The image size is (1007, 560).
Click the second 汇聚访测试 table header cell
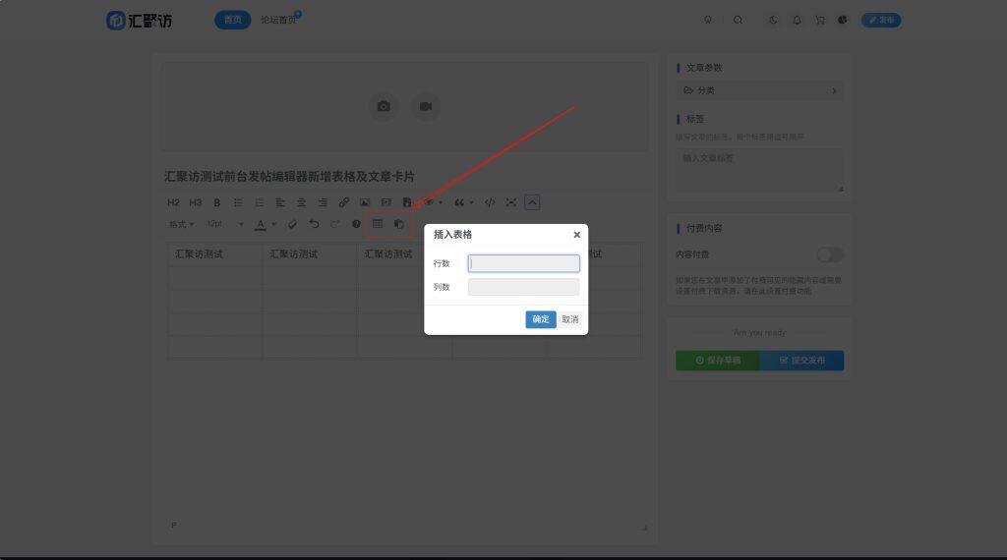[310, 254]
